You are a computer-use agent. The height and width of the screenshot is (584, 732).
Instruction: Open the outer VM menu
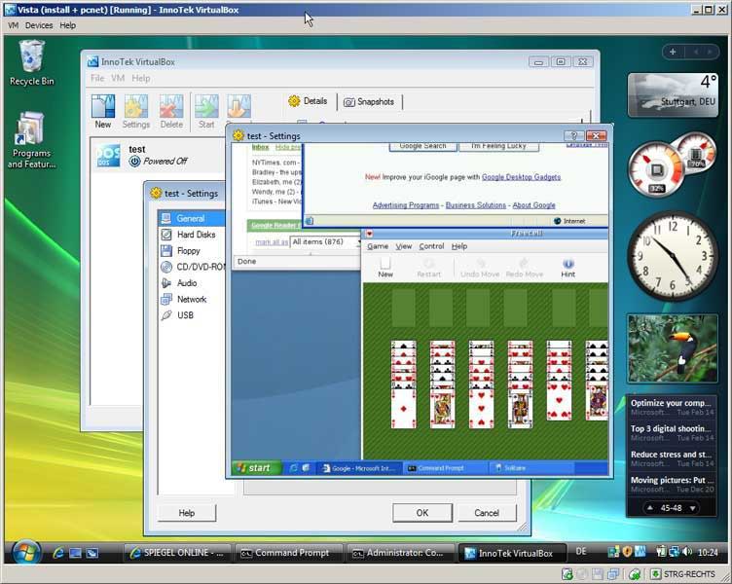click(13, 25)
